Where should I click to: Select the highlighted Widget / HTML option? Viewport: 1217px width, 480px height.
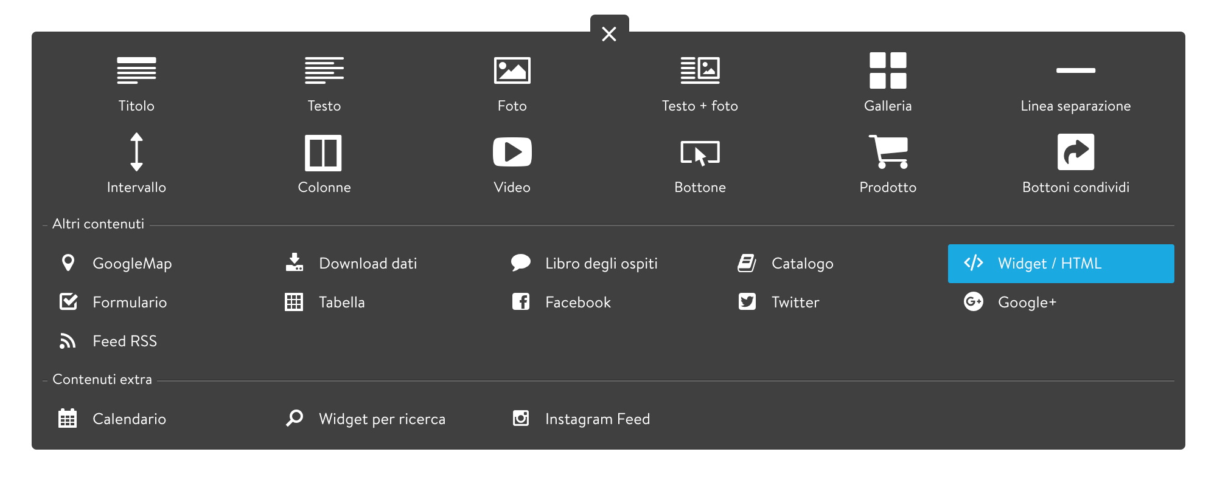[1060, 263]
